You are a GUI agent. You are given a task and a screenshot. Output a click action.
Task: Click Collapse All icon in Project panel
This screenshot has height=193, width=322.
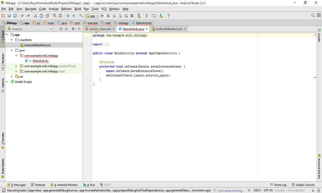66,29
